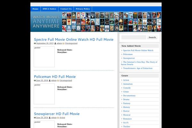
Task: Open the Home menu item
Action: point(36,9)
